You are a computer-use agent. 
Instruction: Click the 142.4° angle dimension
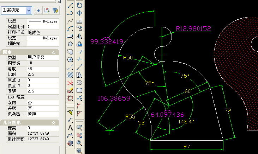[x=186, y=122]
